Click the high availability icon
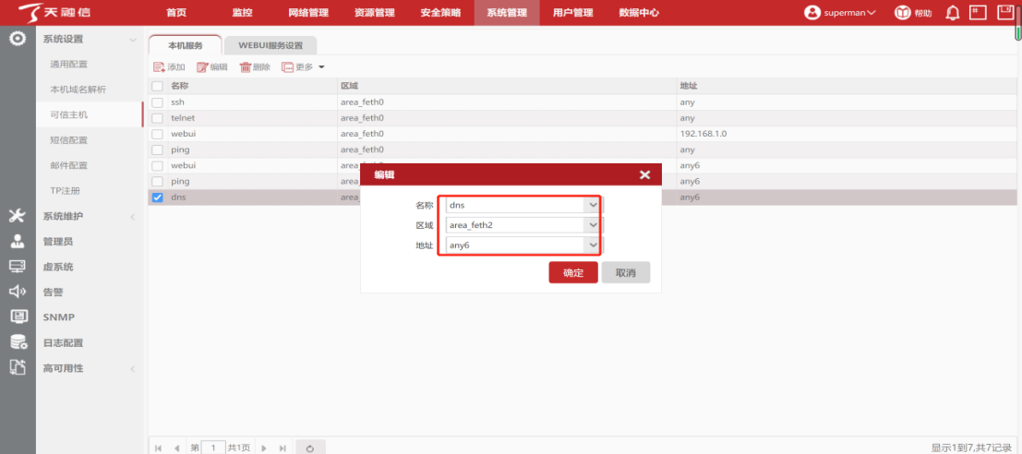The image size is (1022, 454). pyautogui.click(x=18, y=367)
